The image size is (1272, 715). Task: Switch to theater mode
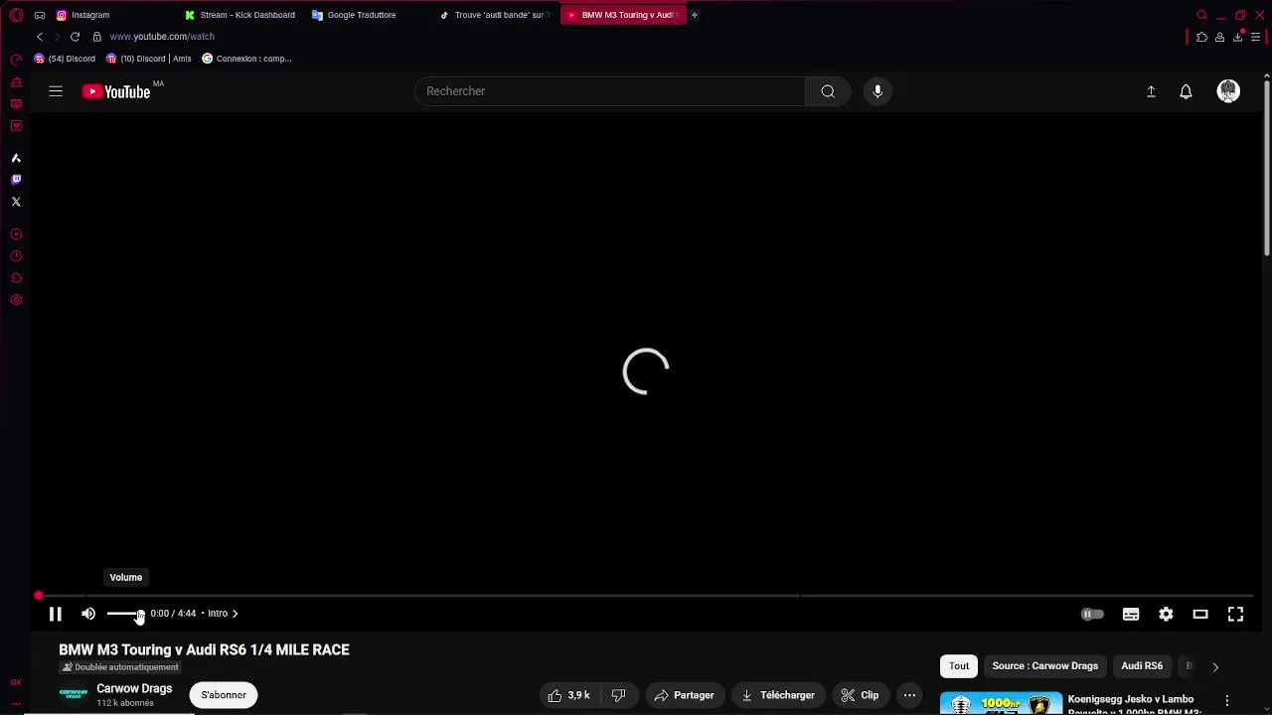[x=1200, y=614]
